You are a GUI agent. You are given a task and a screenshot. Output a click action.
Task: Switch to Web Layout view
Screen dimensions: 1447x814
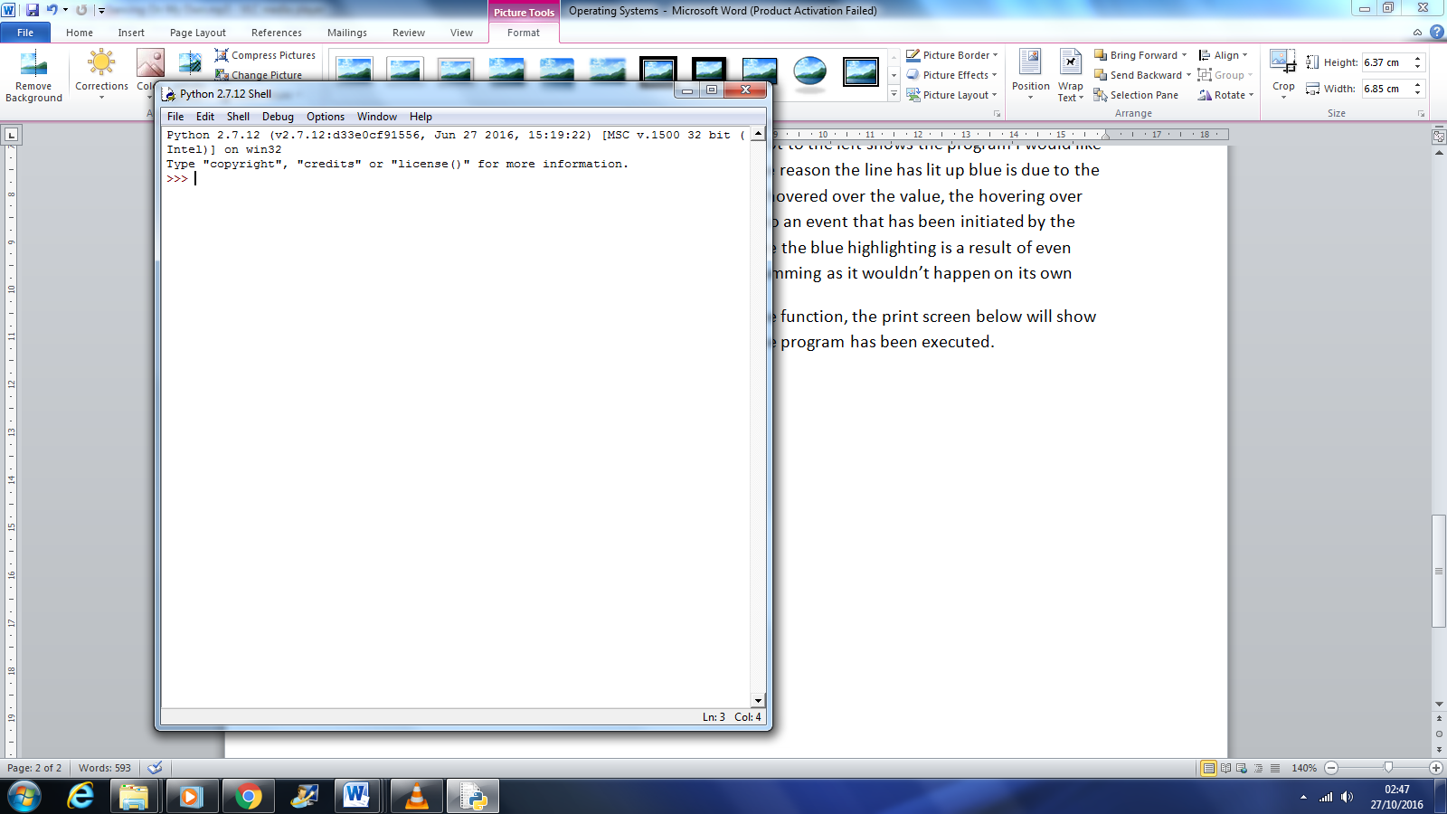1241,768
